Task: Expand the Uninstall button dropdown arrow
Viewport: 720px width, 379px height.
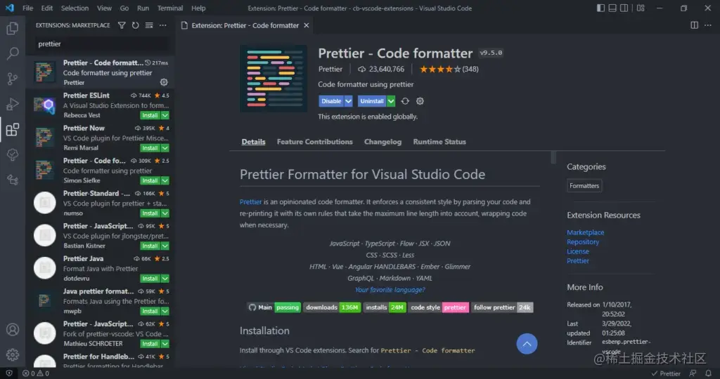Action: 391,101
